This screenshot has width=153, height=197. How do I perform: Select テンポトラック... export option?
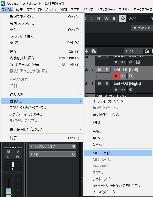tap(118, 179)
